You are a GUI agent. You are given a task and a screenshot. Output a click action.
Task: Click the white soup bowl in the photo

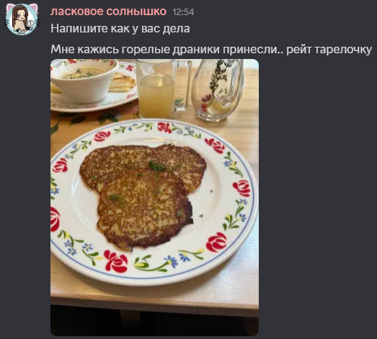point(84,81)
